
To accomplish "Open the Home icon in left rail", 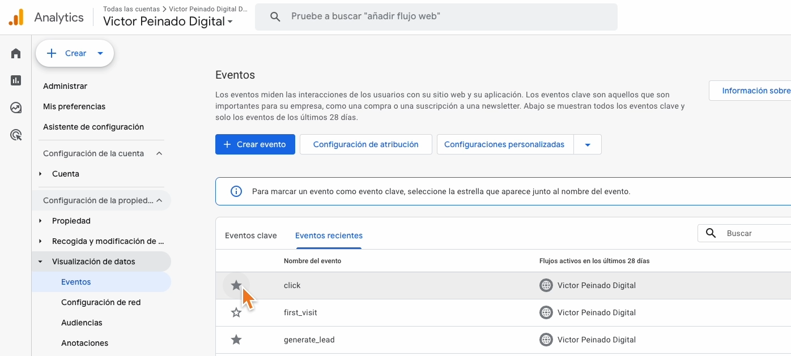I will [x=16, y=54].
